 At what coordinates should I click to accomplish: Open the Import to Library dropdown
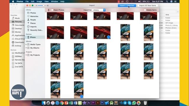click(x=99, y=10)
